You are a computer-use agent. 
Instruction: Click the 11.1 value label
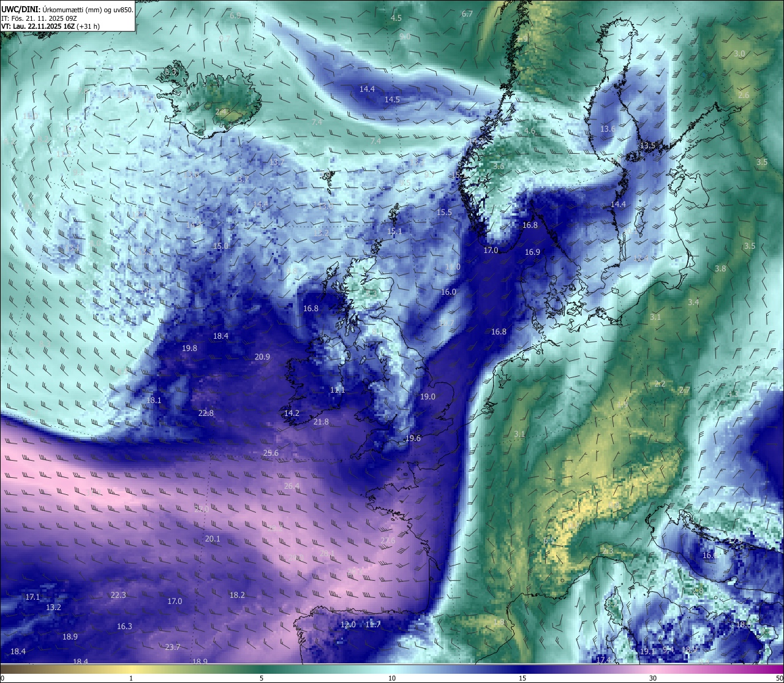coord(337,390)
